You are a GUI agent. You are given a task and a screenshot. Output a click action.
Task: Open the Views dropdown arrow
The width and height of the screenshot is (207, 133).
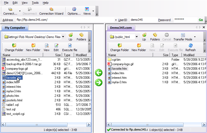pyautogui.click(x=93, y=11)
